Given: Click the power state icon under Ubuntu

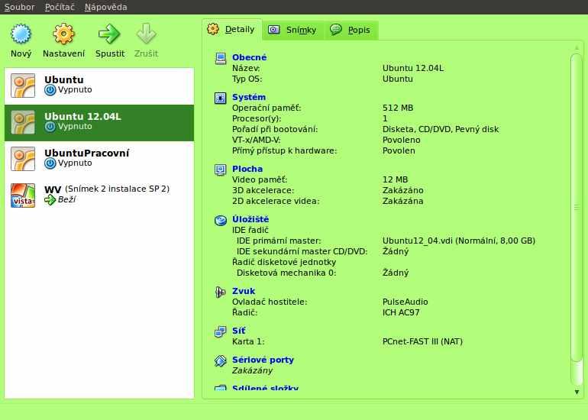Looking at the screenshot, I should [x=50, y=90].
